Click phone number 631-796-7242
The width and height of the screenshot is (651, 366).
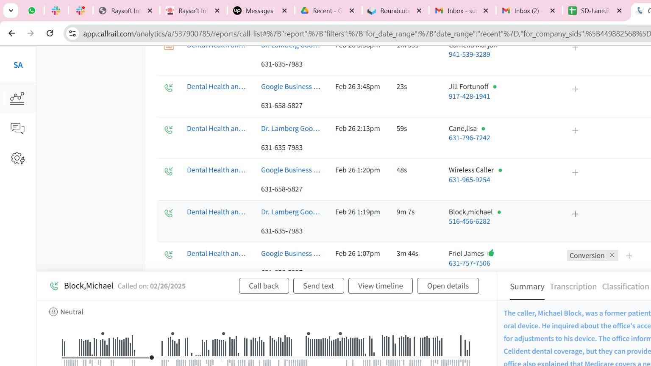pyautogui.click(x=469, y=138)
